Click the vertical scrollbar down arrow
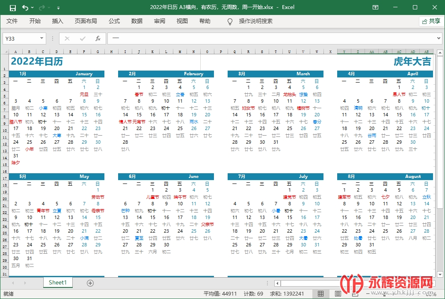445x299 pixels. [439, 274]
